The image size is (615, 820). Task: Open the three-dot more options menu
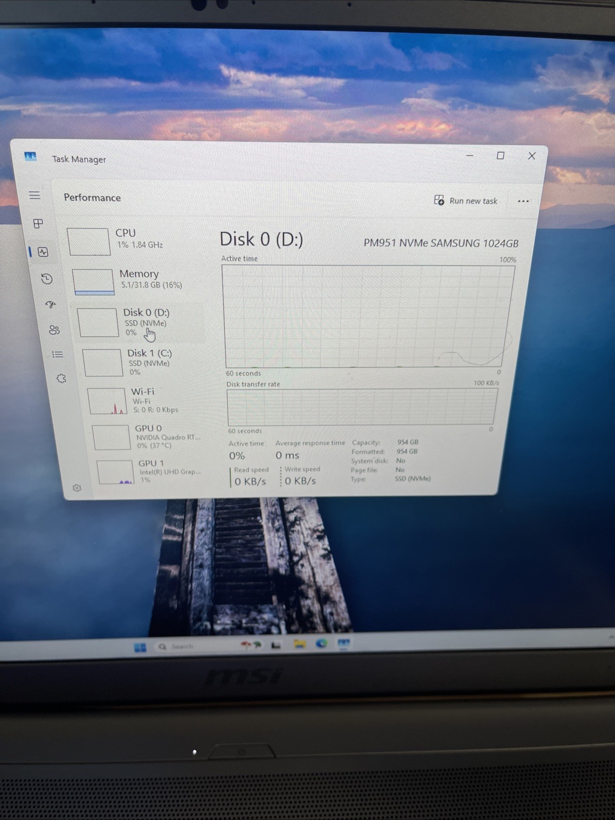coord(523,201)
